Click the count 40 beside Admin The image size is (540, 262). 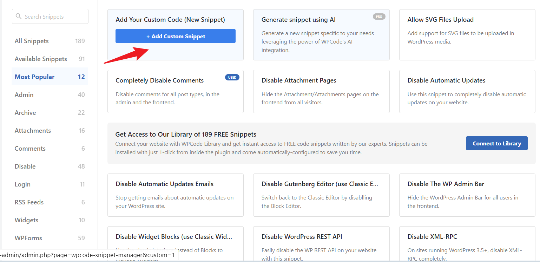[x=81, y=95]
